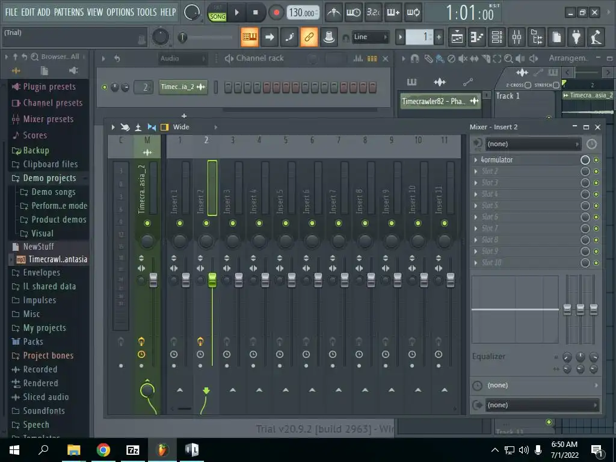Open the PATTERNS menu
The width and height of the screenshot is (616, 462).
pos(69,12)
